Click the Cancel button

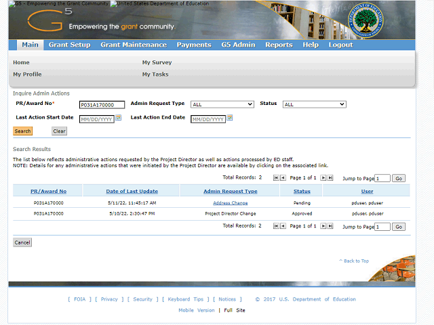coord(22,242)
